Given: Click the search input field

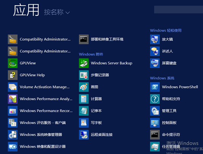Looking at the screenshot, I should click(179, 9).
